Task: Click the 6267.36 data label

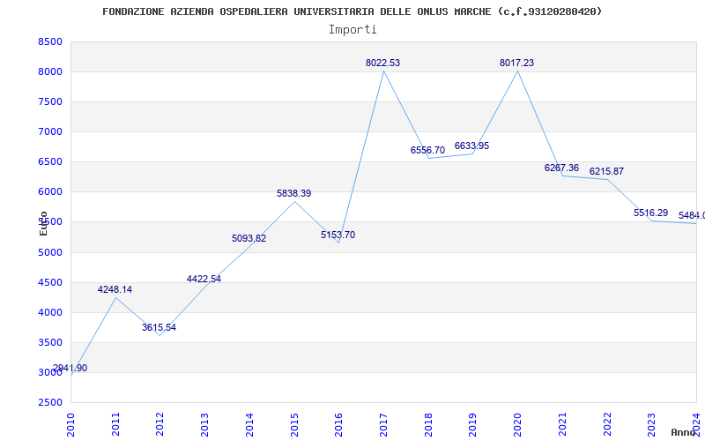Action: point(561,168)
